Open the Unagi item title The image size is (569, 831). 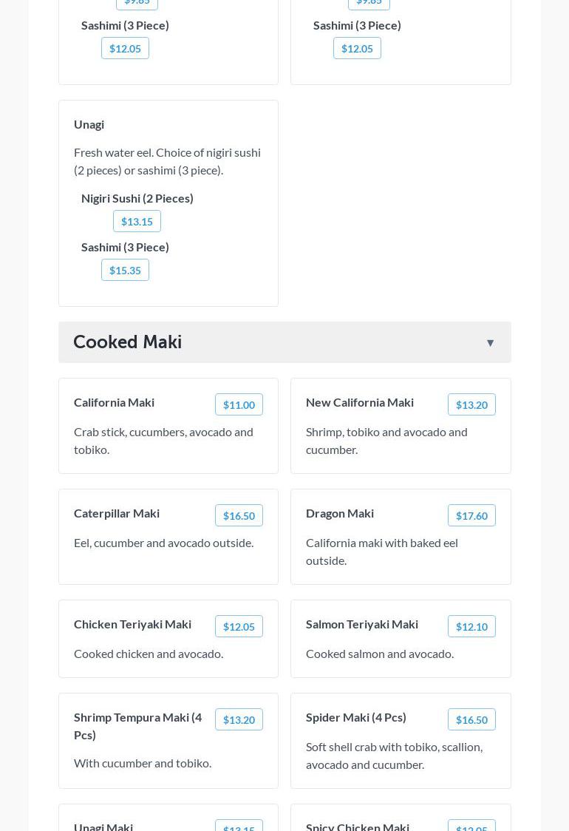click(x=89, y=124)
